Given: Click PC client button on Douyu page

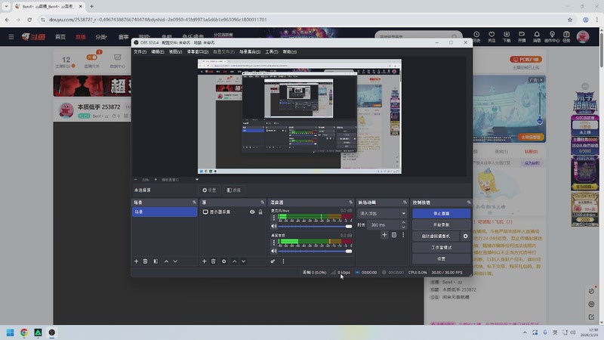Looking at the screenshot, I should 525,60.
